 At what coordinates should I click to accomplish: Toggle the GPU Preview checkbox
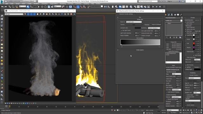(186, 65)
